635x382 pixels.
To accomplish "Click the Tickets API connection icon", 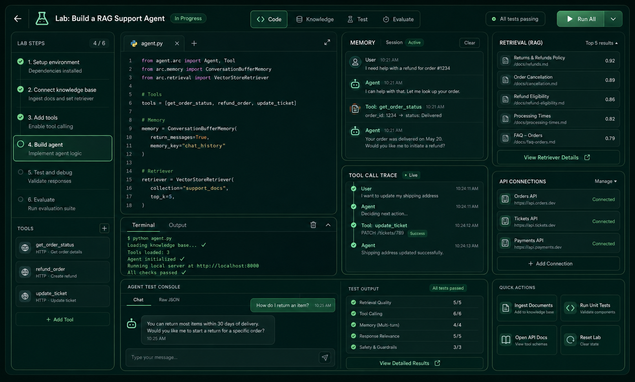I will tap(505, 221).
